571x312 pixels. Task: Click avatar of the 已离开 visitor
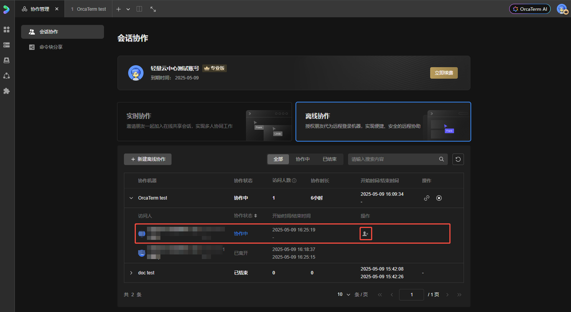click(x=142, y=253)
